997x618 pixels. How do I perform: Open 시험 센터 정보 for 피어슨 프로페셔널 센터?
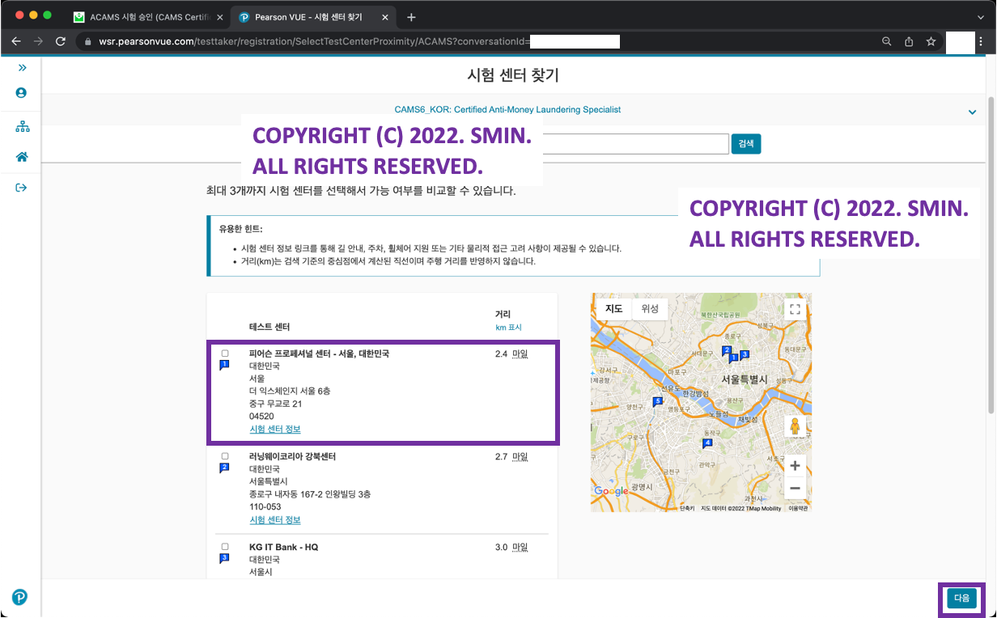point(275,430)
